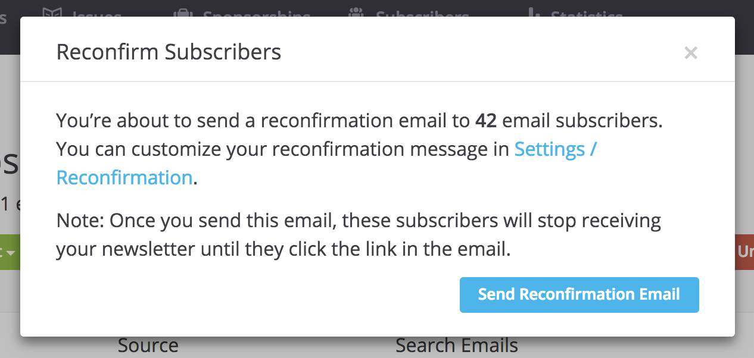Viewport: 754px width, 358px height.
Task: Click the Note paragraph about stopped newsletters
Action: (x=359, y=235)
